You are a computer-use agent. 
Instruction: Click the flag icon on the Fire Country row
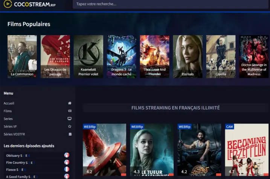67,162
